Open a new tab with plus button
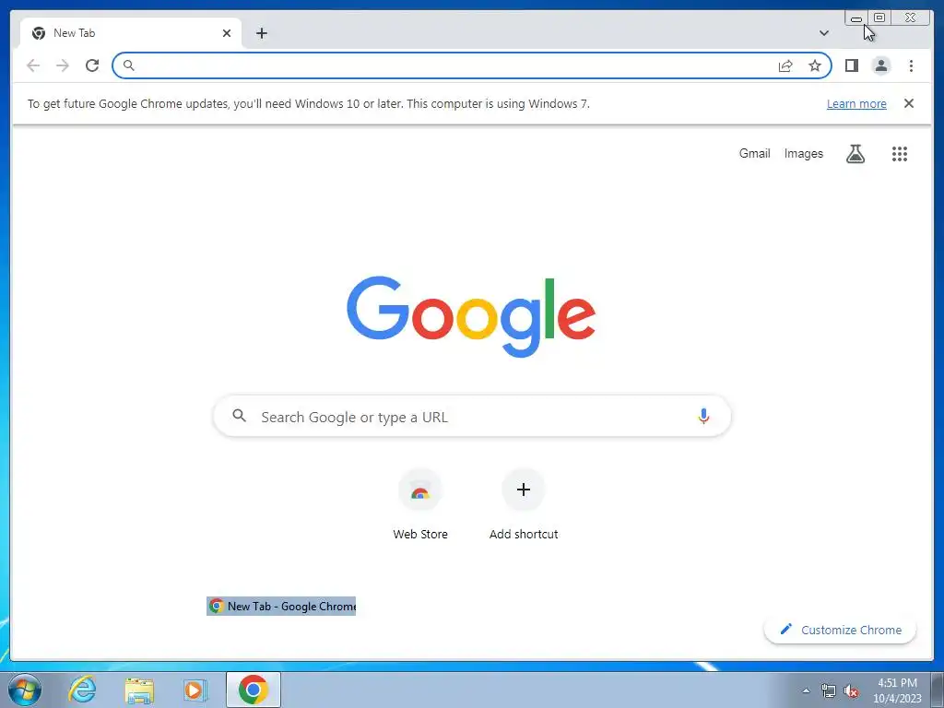Screen dimensions: 944x708 coord(261,33)
